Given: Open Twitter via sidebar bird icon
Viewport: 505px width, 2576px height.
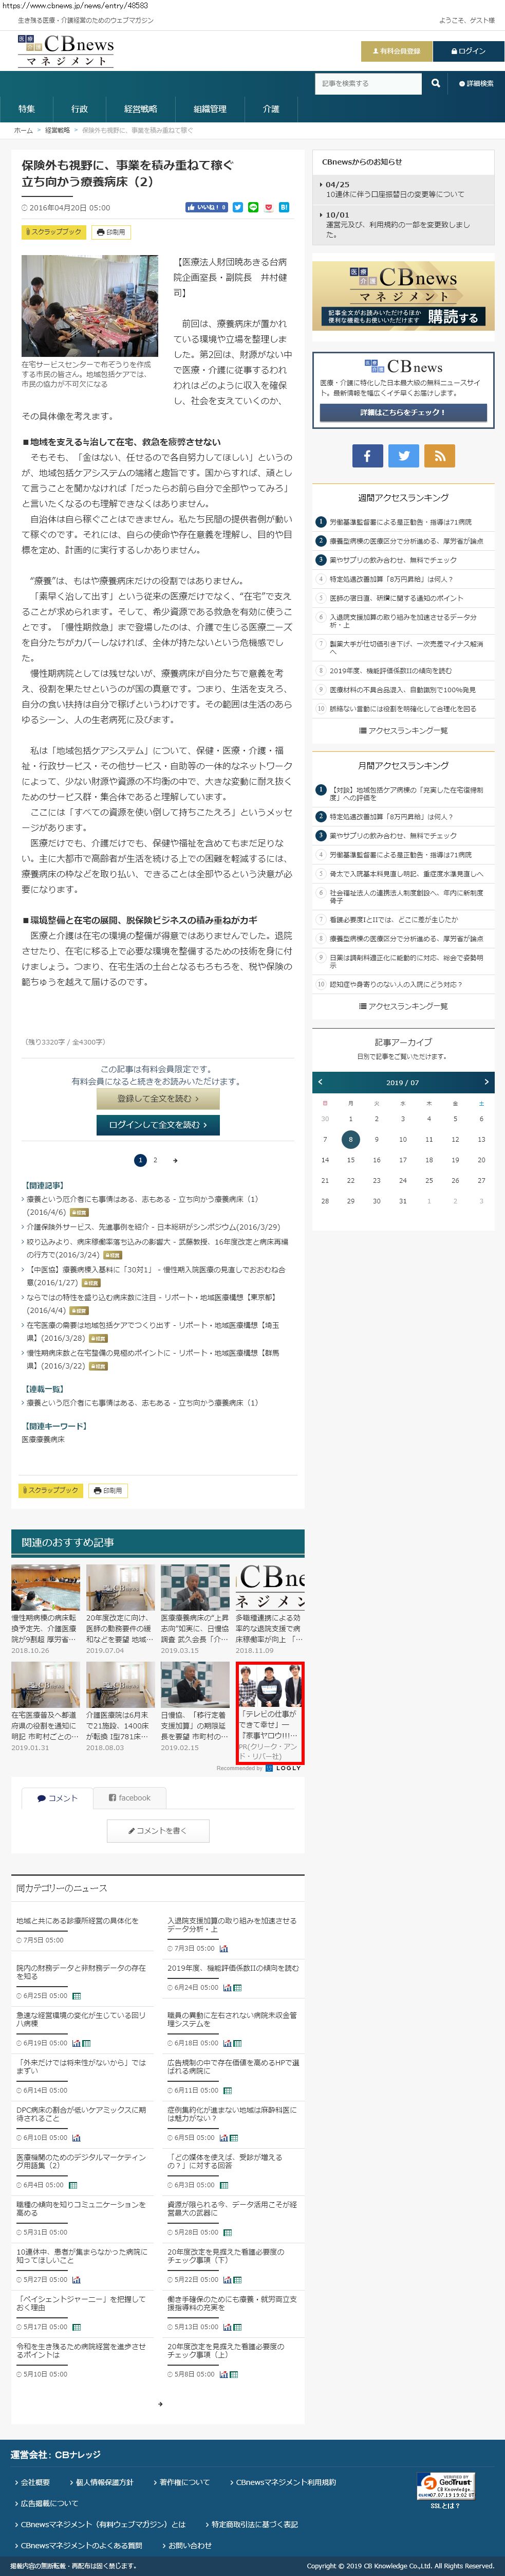Looking at the screenshot, I should [x=403, y=456].
